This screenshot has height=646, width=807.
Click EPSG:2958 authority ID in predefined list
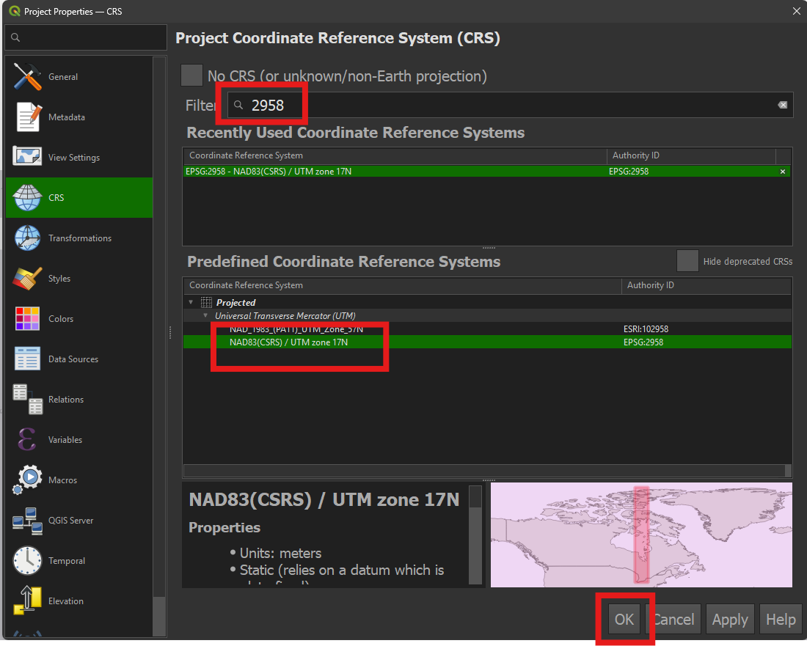click(643, 342)
